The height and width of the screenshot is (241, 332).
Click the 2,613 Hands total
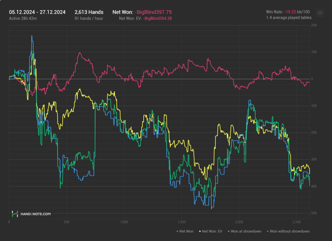89,12
